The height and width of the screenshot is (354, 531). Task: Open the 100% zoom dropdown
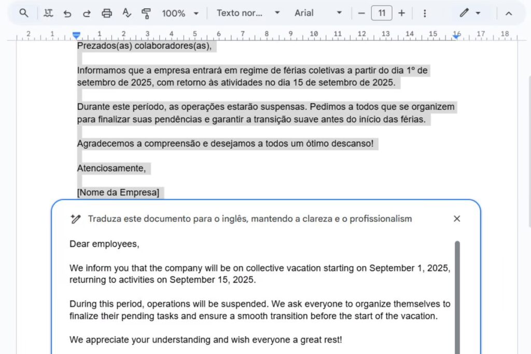click(180, 13)
